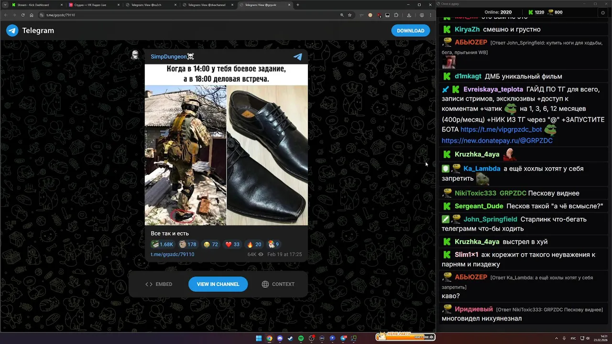The image size is (612, 344).
Task: Reload the page
Action: (23, 15)
